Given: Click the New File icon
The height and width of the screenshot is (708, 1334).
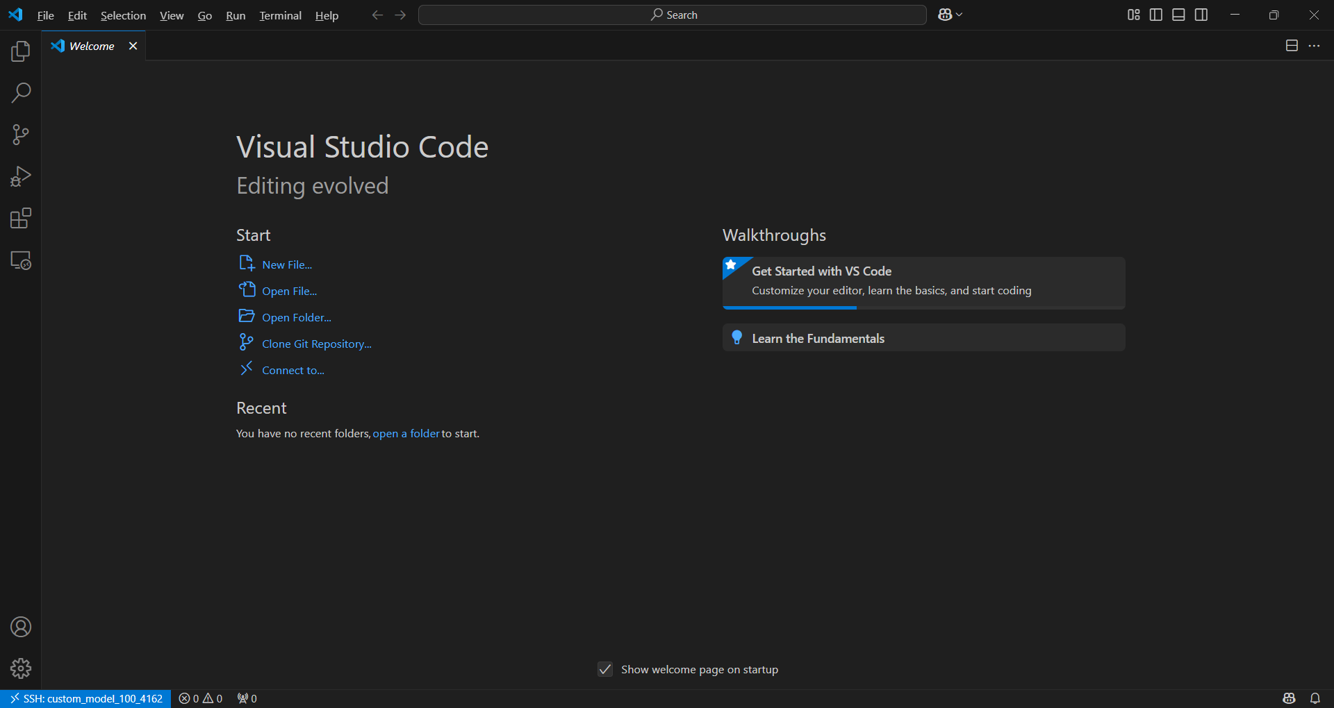Looking at the screenshot, I should coord(247,263).
